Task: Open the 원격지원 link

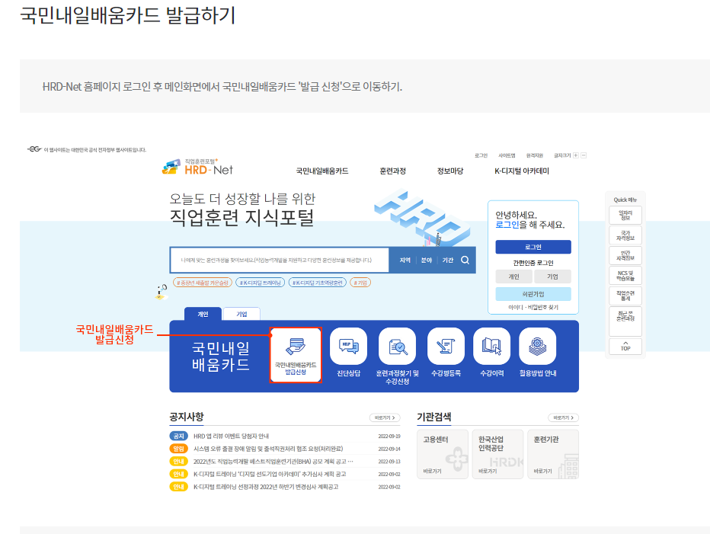Action: tap(534, 155)
